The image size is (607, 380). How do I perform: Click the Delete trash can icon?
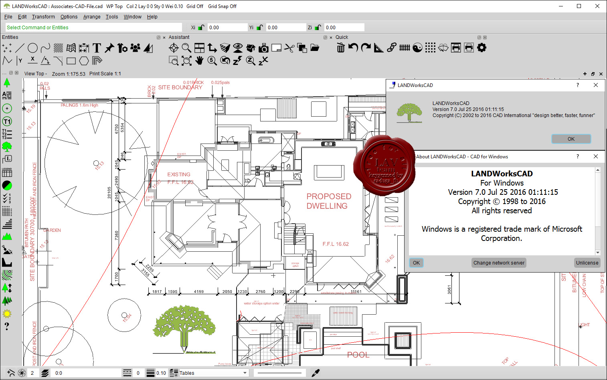(x=340, y=48)
